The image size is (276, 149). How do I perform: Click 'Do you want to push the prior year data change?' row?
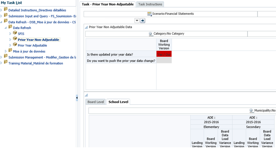click(x=121, y=60)
